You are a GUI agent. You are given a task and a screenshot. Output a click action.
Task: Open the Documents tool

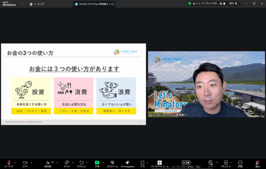coord(226,163)
